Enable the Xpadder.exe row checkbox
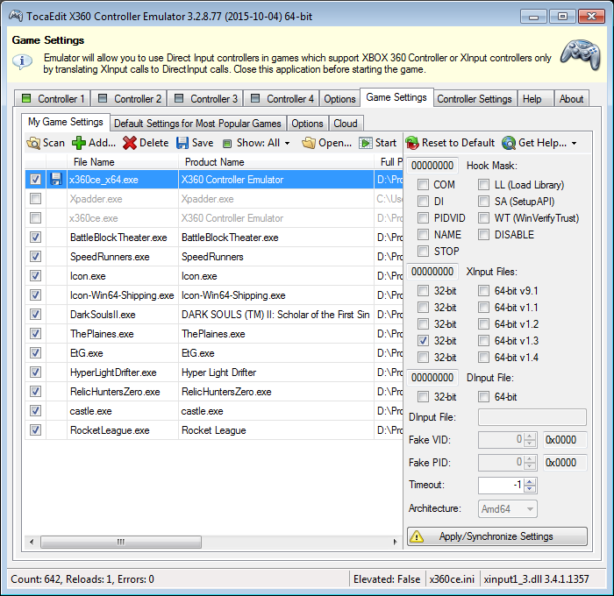The image size is (614, 596). tap(35, 199)
